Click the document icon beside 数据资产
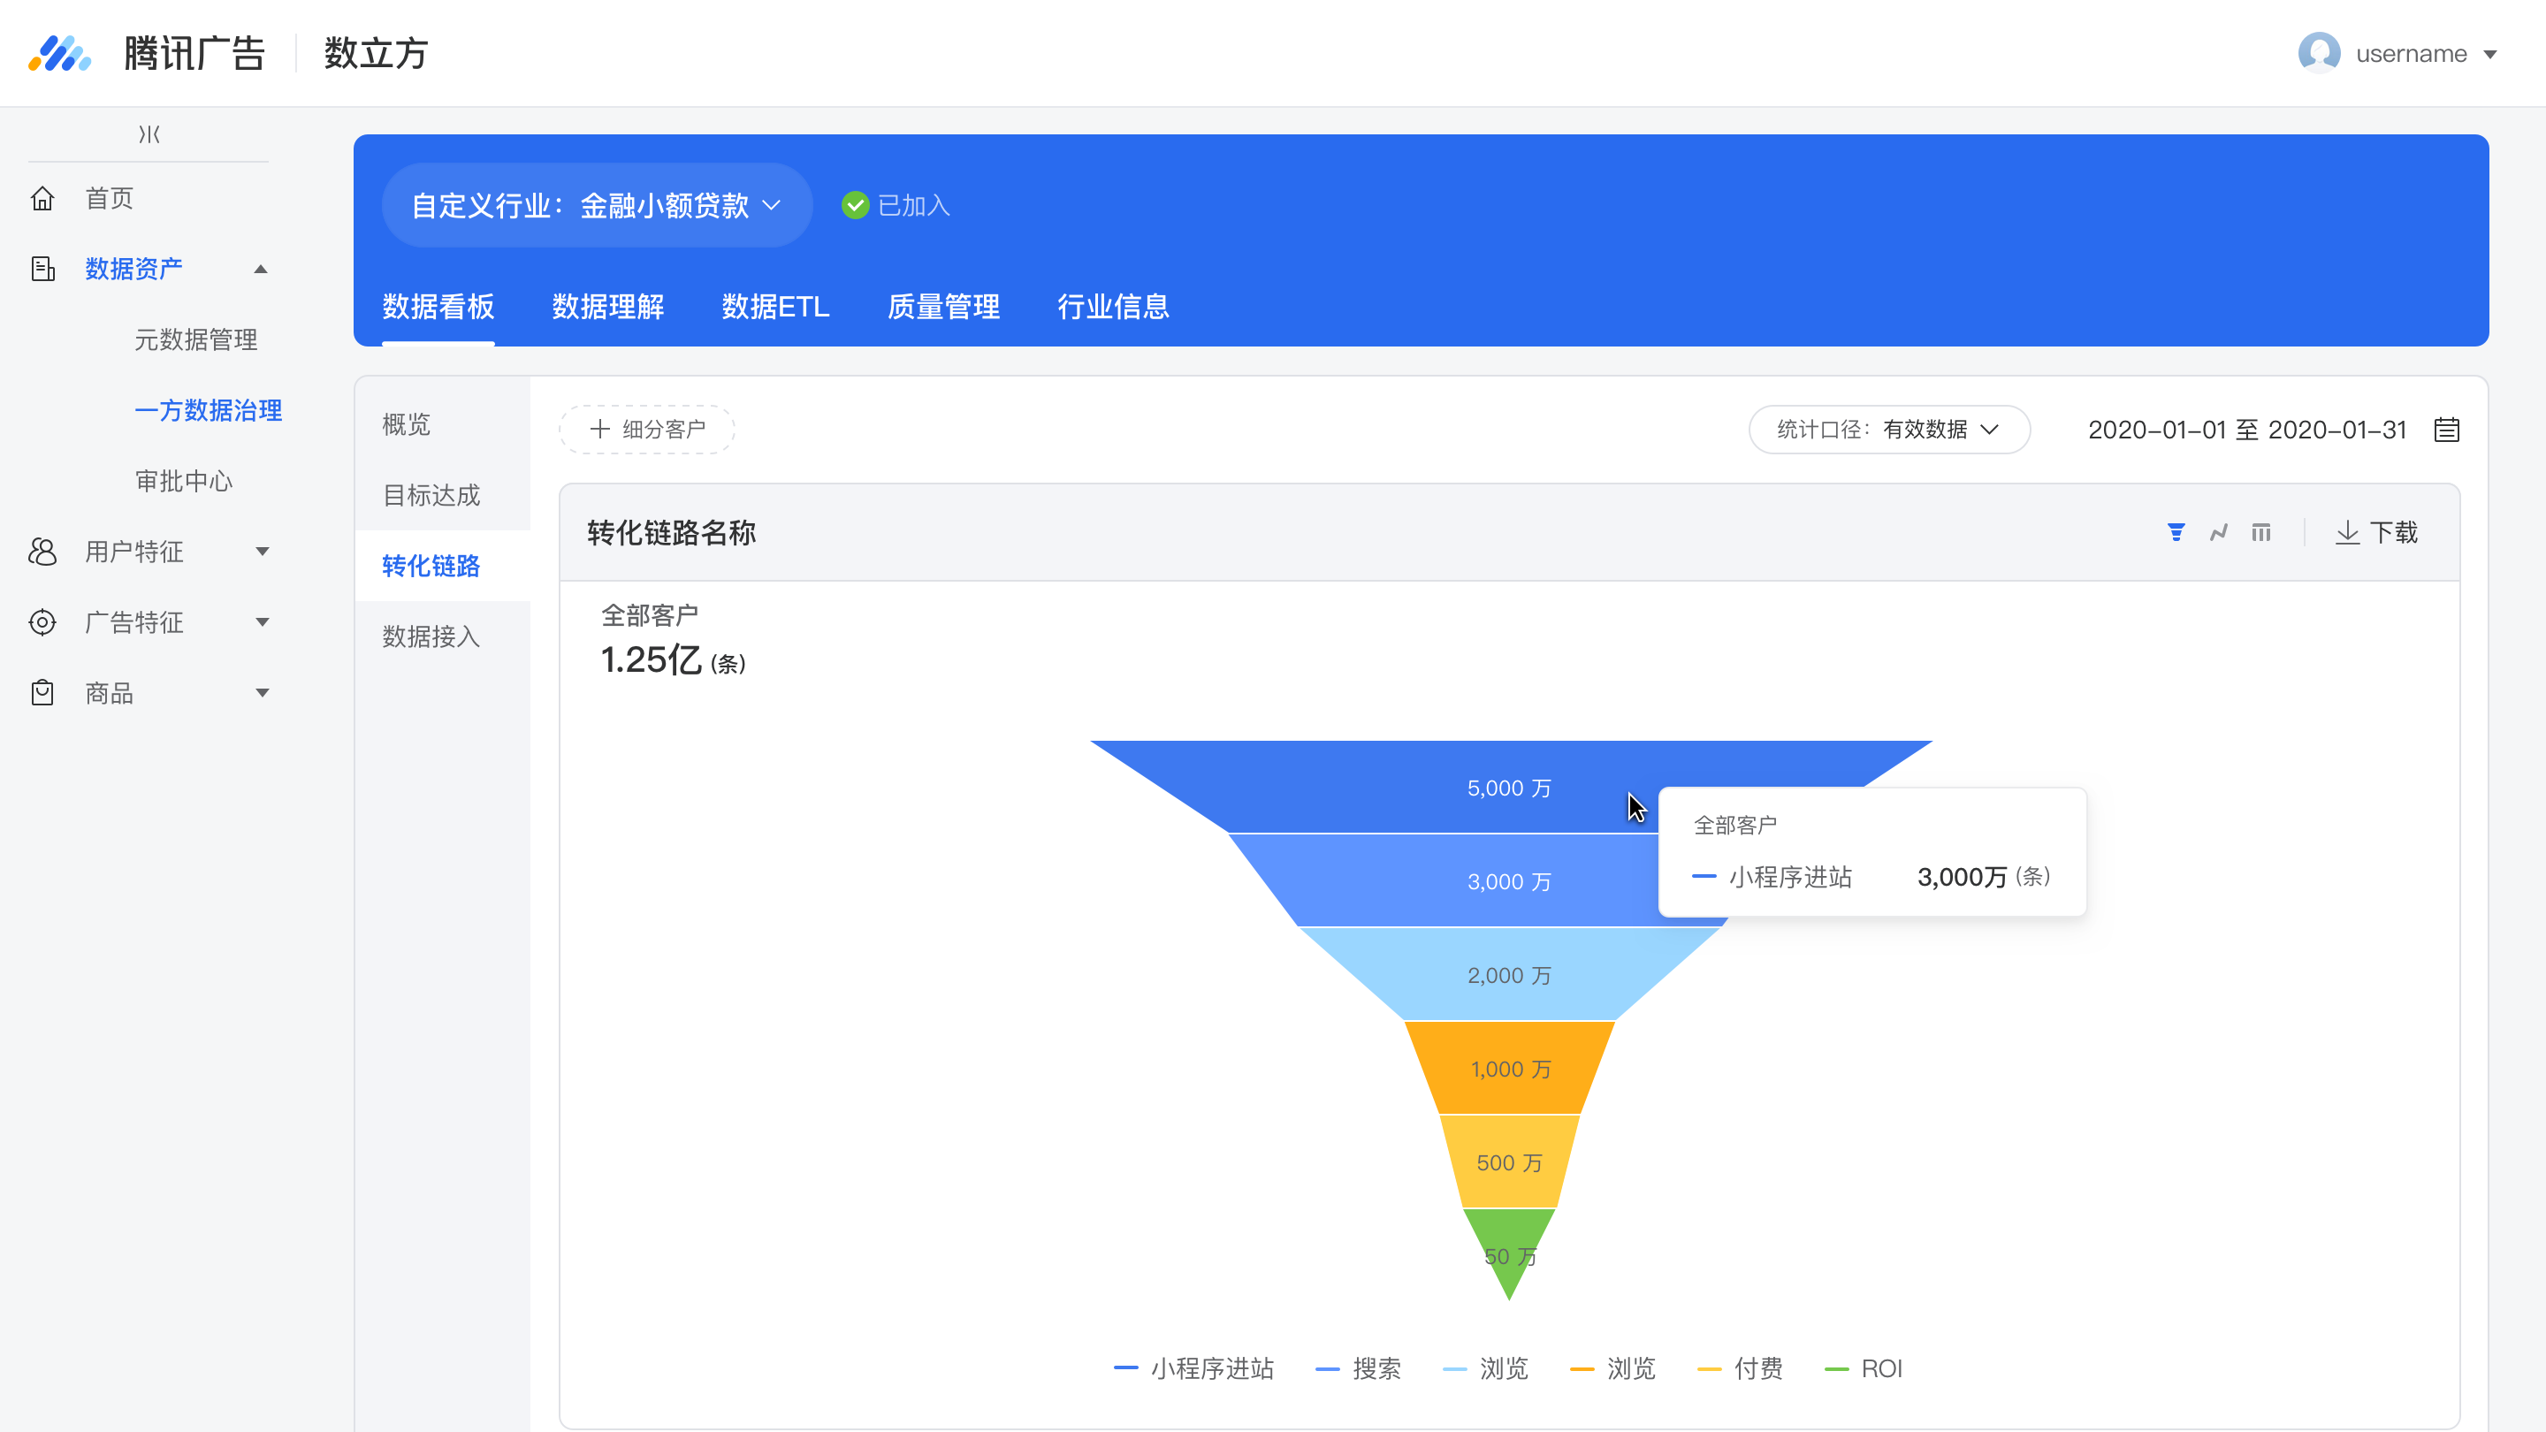The height and width of the screenshot is (1432, 2546). click(42, 269)
